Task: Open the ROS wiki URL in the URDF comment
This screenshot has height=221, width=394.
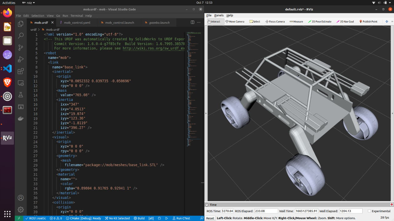Action: [x=153, y=48]
